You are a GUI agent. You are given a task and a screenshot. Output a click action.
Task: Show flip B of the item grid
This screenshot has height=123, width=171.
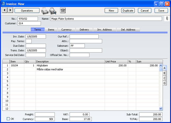coord(165,73)
